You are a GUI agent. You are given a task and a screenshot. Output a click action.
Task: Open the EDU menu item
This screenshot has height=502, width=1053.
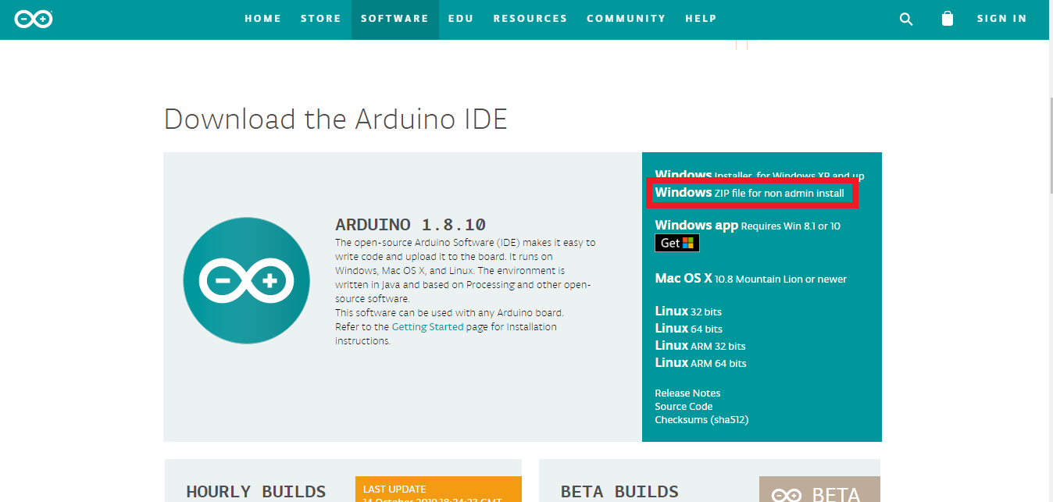461,19
